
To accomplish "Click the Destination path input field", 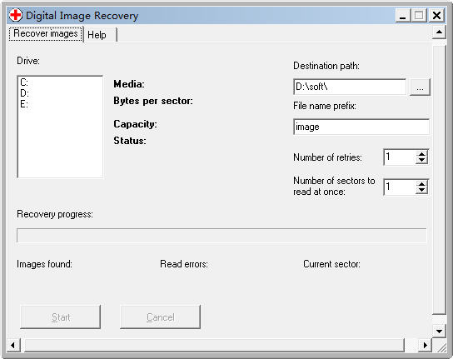I will tap(350, 87).
